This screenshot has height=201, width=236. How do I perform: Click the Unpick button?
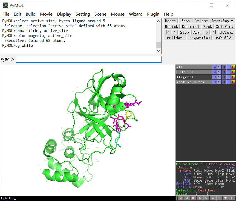[x=172, y=27]
